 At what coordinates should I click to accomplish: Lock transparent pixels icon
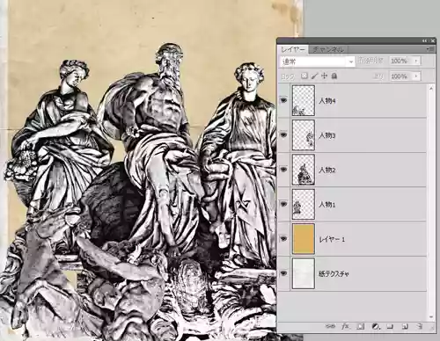[x=304, y=76]
